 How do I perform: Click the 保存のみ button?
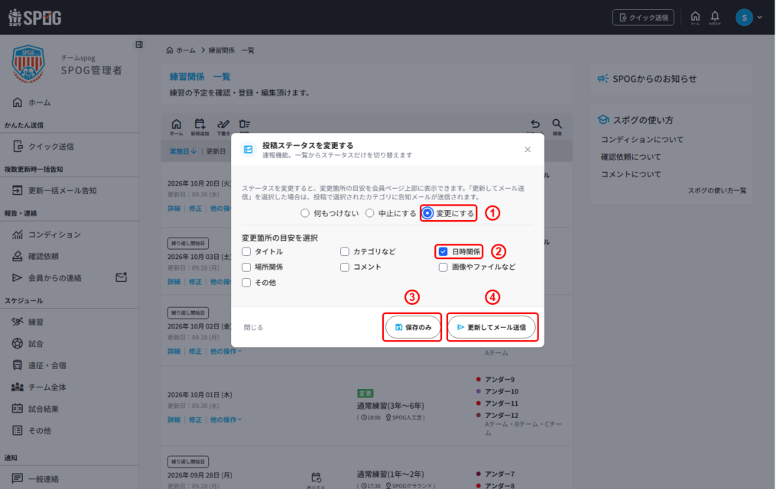412,327
